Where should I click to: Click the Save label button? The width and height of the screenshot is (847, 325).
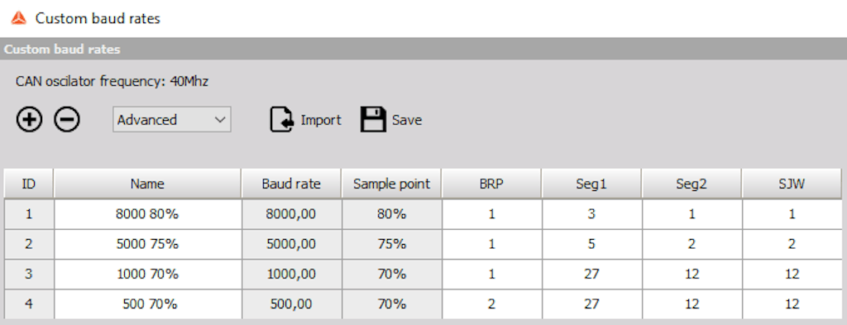tap(407, 120)
